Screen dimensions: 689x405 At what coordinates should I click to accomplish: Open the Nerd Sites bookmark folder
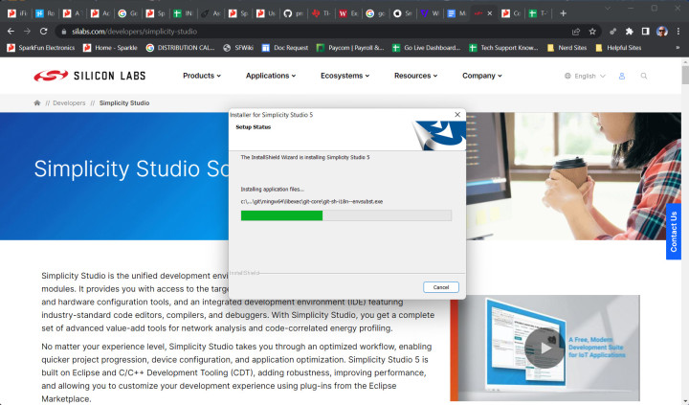567,48
